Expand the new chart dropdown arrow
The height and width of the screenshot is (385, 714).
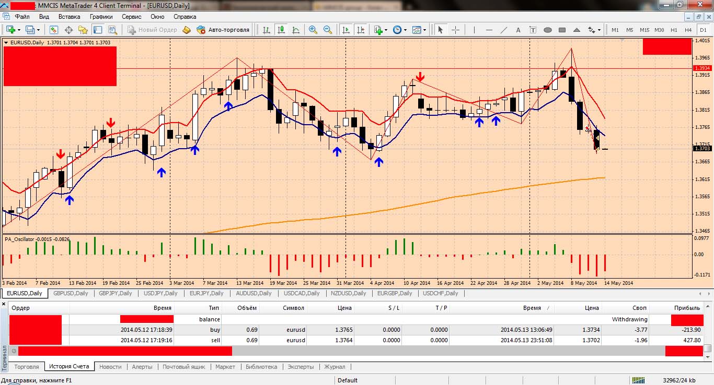coord(20,30)
